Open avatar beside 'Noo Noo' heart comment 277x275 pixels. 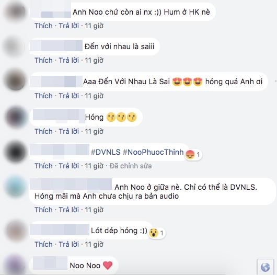click(15, 265)
